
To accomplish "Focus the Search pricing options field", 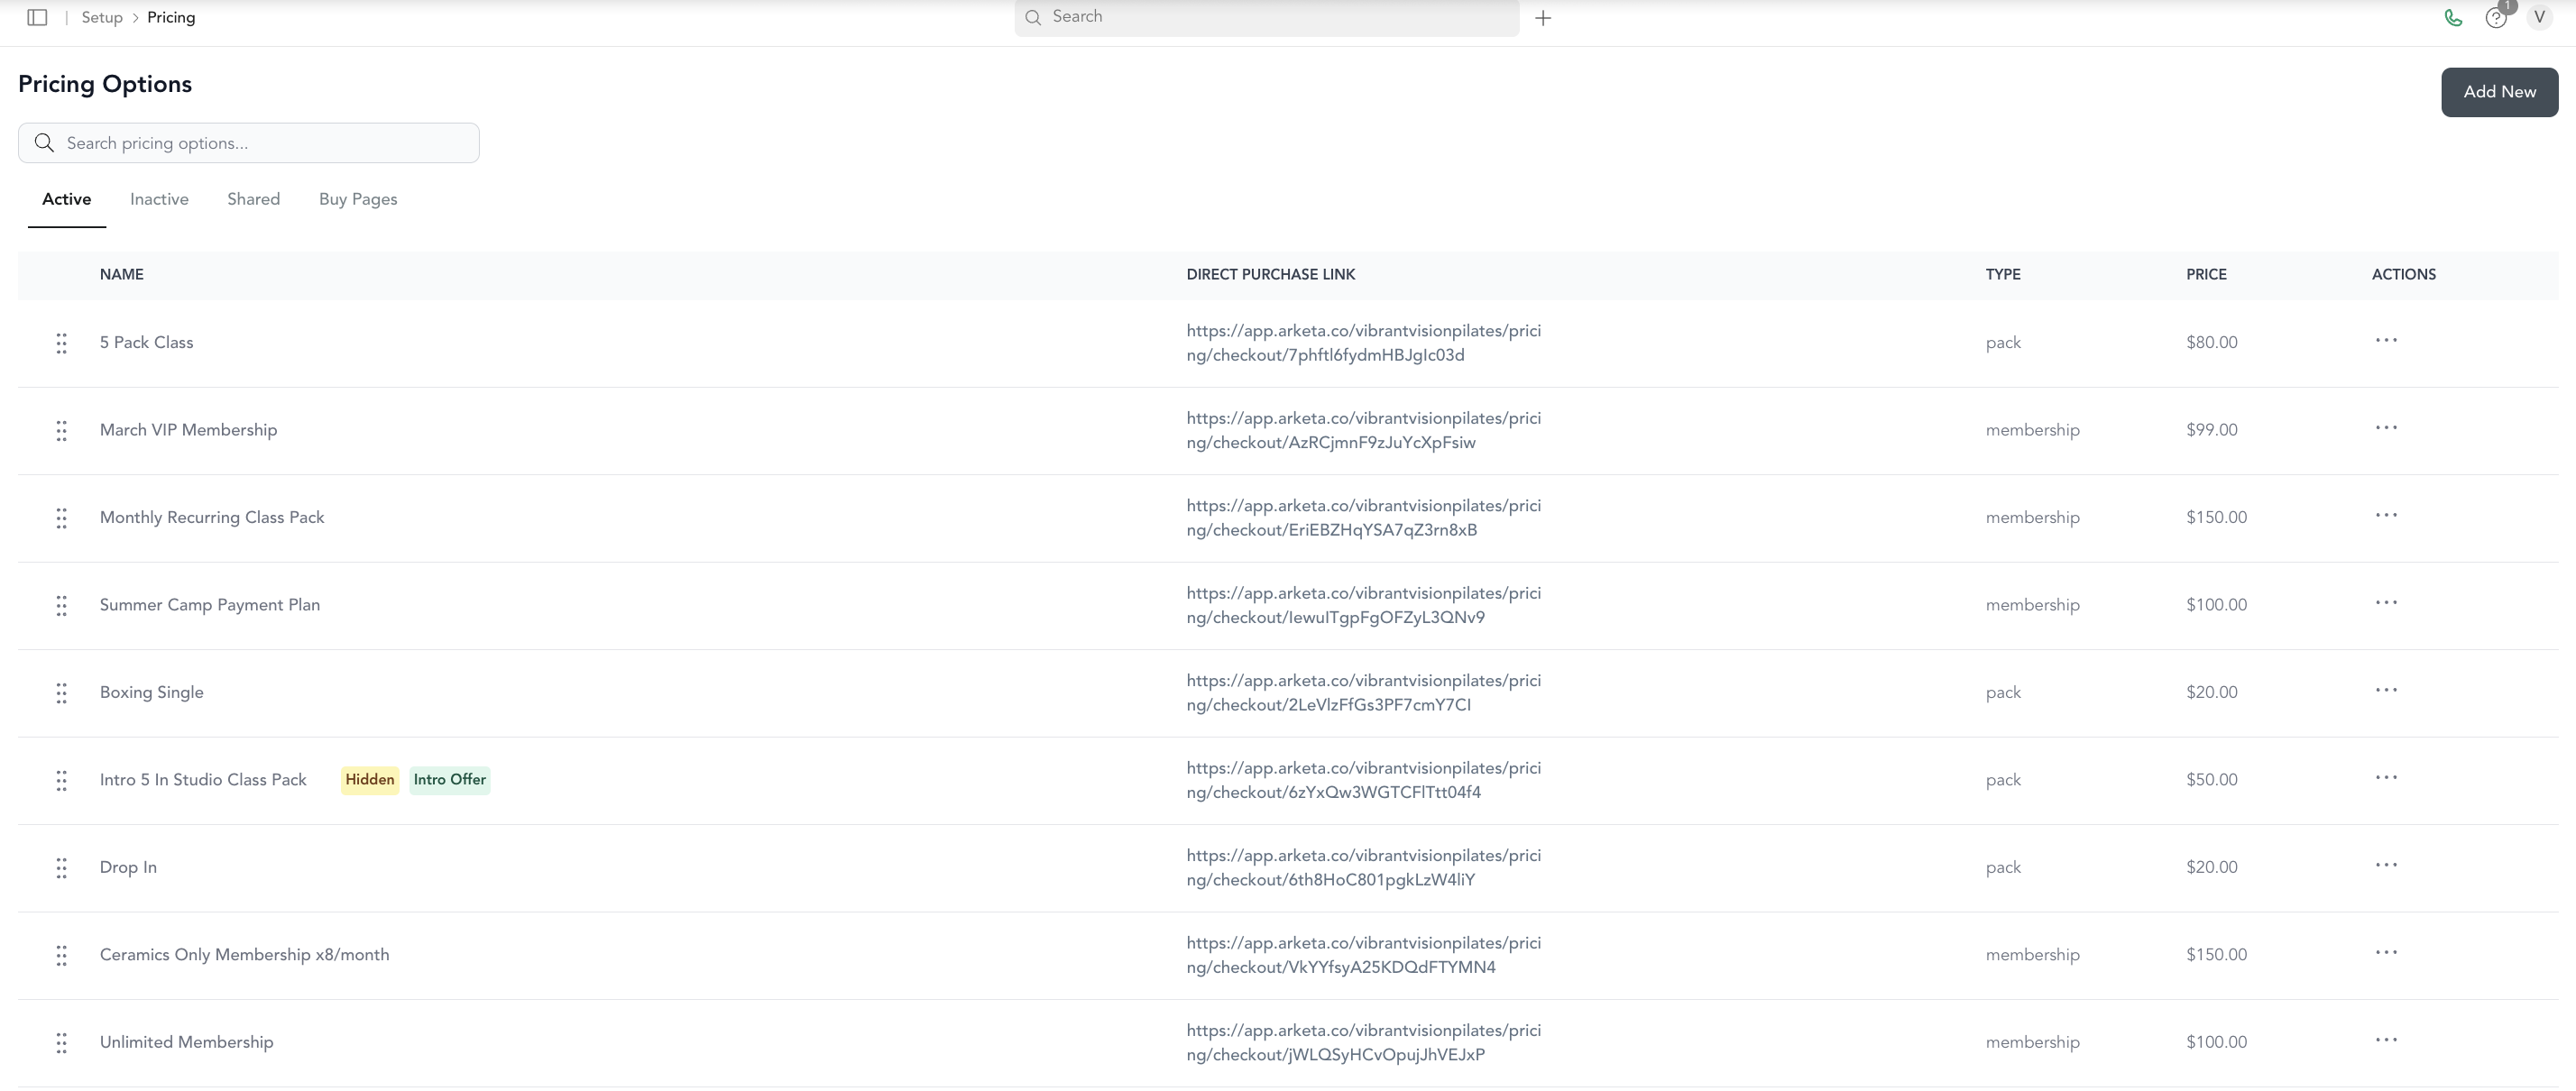I will pos(249,143).
